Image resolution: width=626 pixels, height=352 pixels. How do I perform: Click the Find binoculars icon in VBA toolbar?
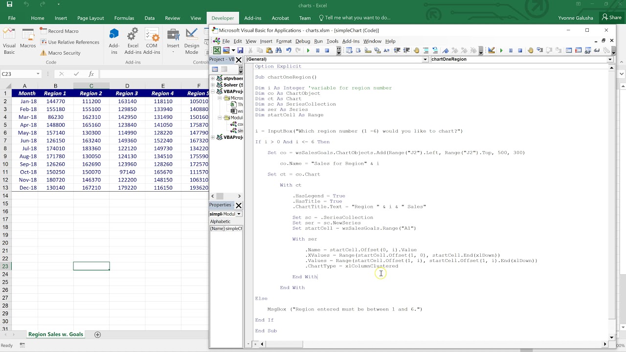[278, 50]
